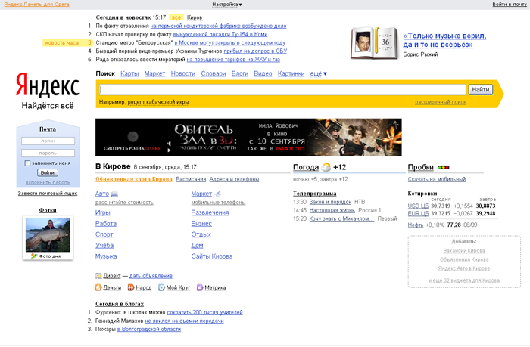
Task: Click the Войти login button
Action: 47,173
